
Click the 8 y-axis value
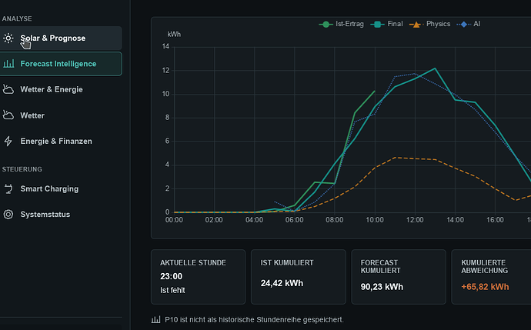(x=167, y=118)
